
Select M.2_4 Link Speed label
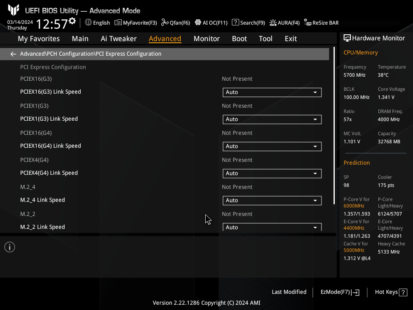(x=42, y=200)
